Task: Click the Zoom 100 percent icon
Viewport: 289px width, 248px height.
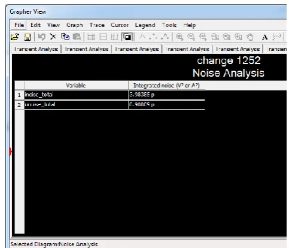Action: 203,37
